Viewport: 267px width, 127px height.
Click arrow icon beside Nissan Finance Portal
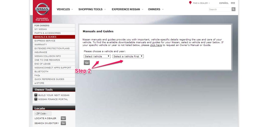tap(36, 99)
